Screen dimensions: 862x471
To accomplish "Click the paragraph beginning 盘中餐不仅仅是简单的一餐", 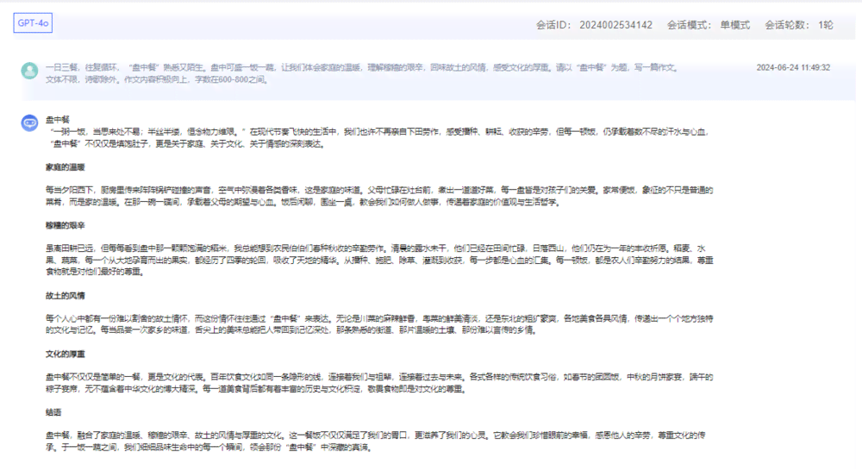I will pyautogui.click(x=379, y=383).
